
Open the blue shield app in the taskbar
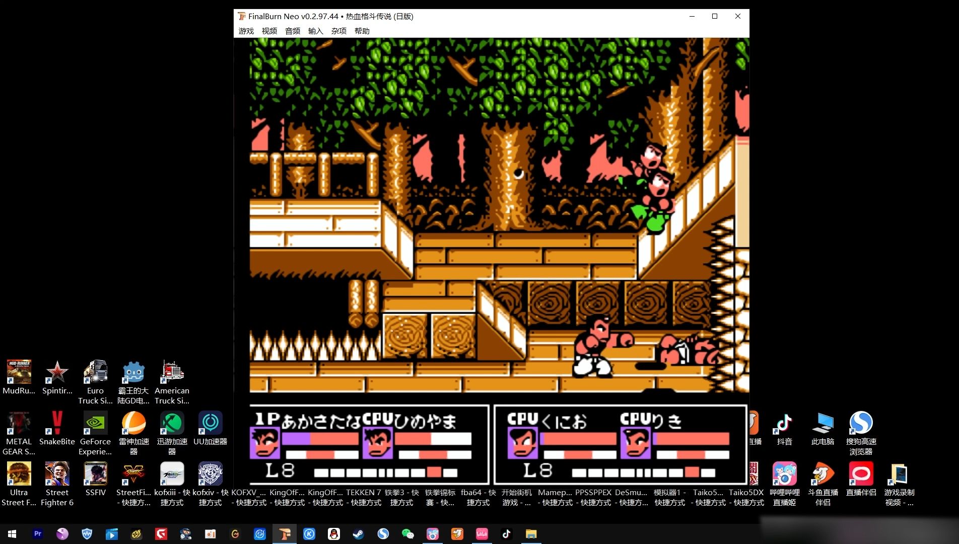(x=87, y=534)
